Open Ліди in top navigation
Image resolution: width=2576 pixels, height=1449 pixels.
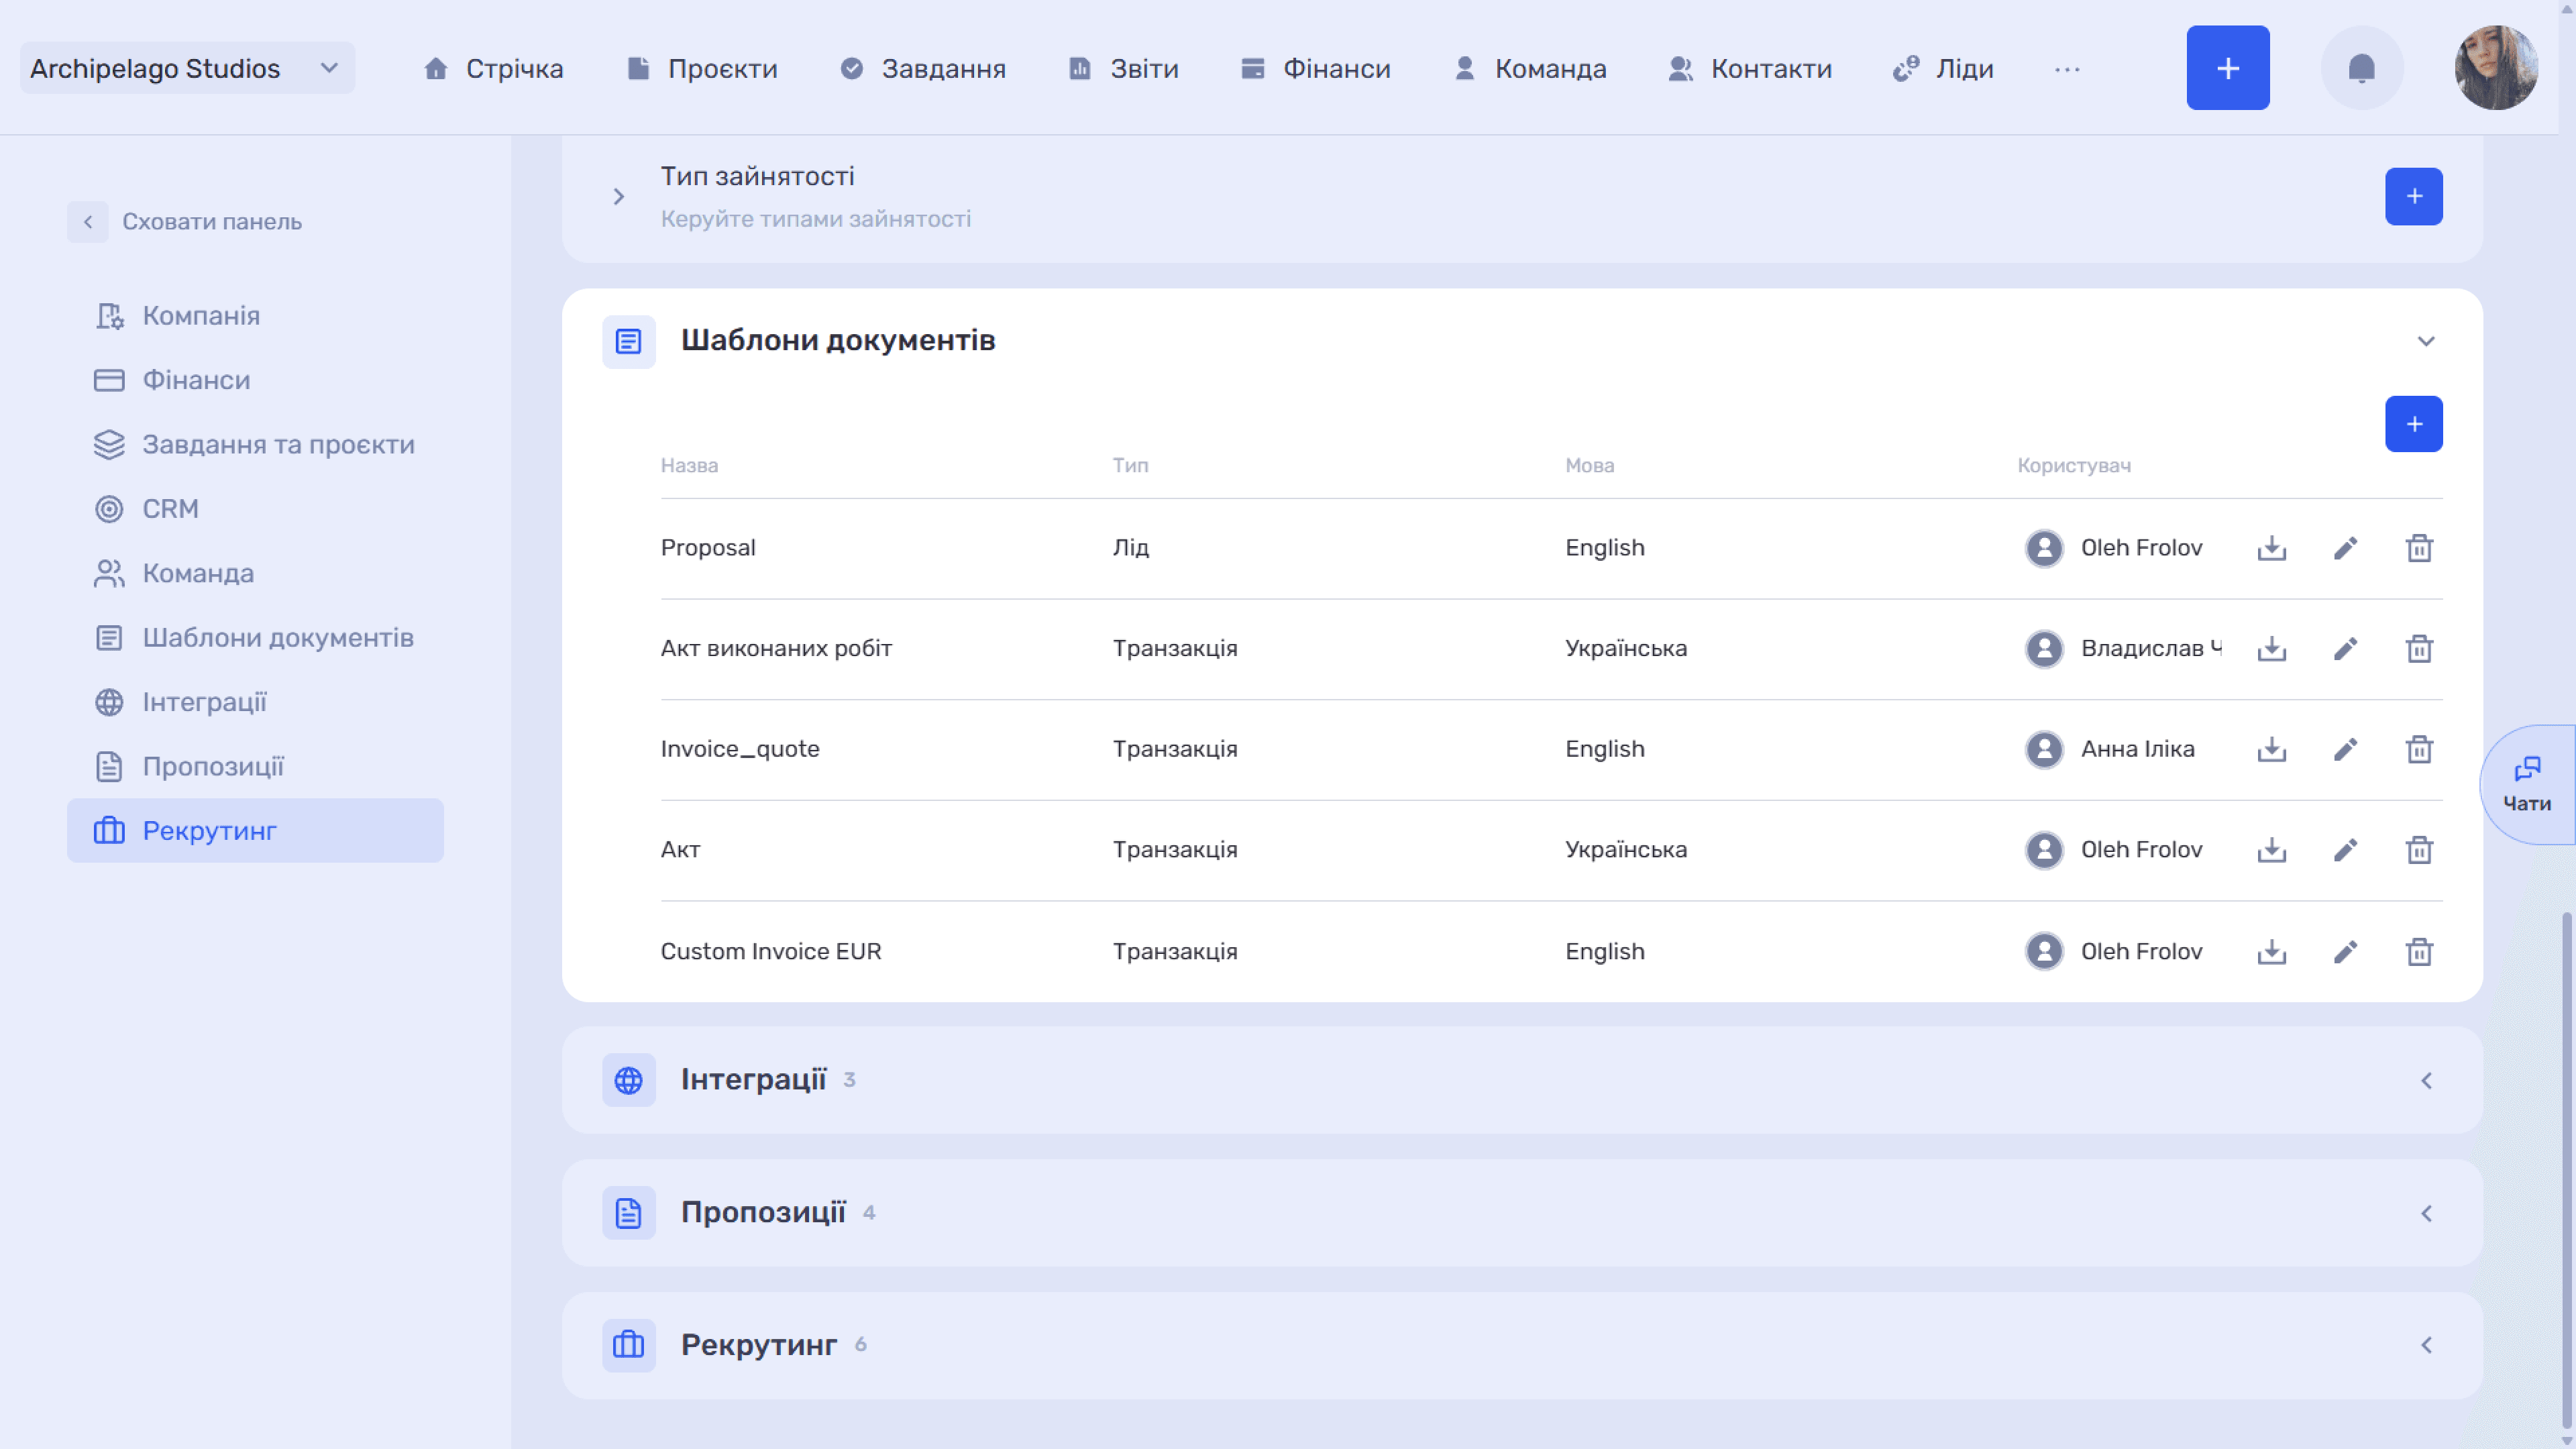1943,68
